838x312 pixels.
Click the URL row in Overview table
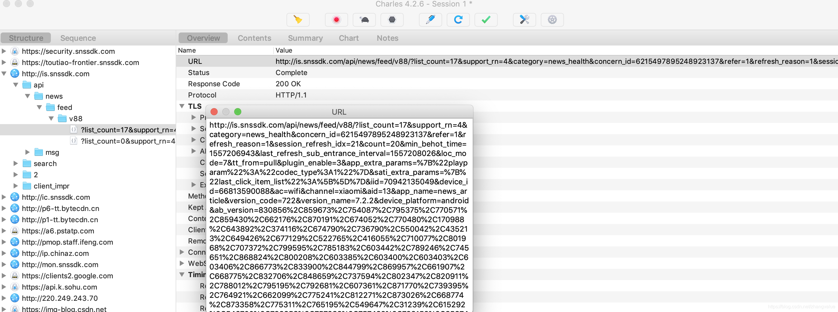[507, 61]
